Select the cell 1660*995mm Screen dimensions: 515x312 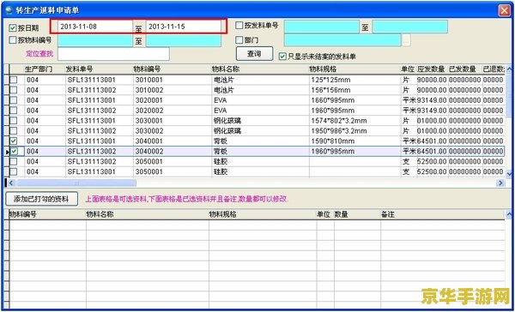[x=354, y=100]
